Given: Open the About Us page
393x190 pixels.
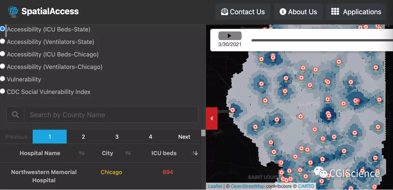Looking at the screenshot, I should (298, 12).
